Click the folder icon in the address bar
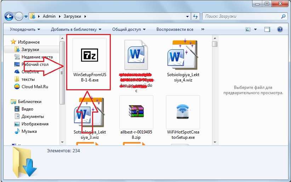 (33, 16)
